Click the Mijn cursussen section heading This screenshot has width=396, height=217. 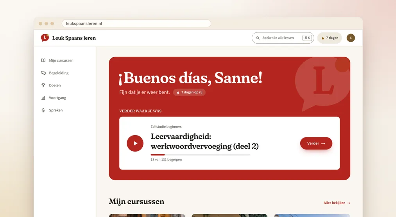coord(137,201)
